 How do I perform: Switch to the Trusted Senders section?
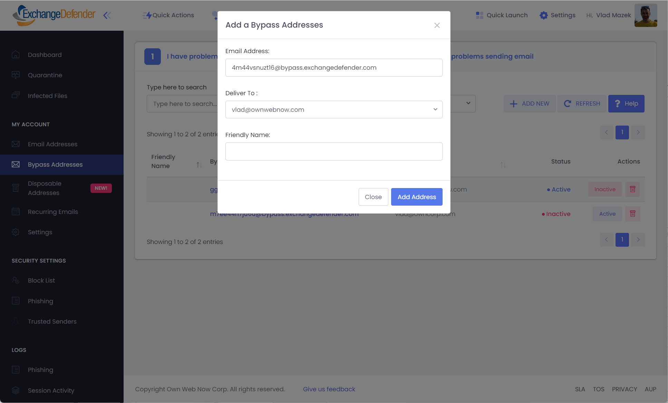pos(52,321)
